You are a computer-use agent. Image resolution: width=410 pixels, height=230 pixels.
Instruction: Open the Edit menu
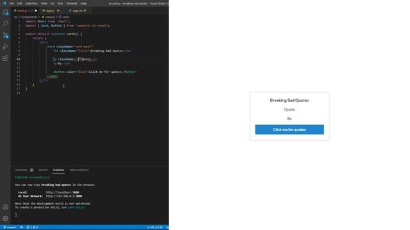[x=20, y=3]
